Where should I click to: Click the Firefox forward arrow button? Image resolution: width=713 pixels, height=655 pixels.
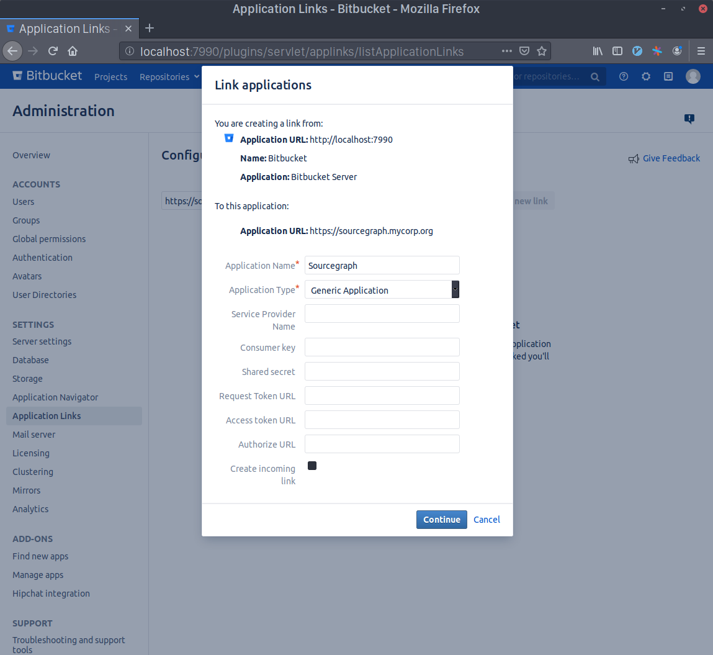coord(33,51)
